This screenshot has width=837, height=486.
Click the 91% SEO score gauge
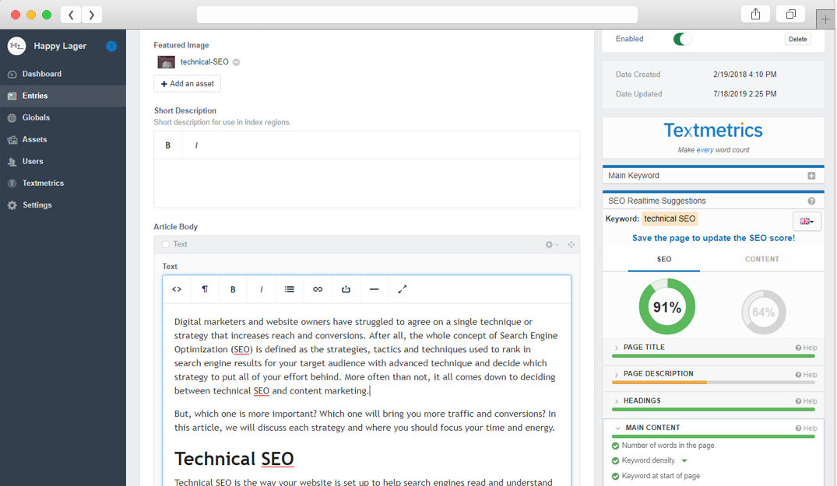[666, 307]
